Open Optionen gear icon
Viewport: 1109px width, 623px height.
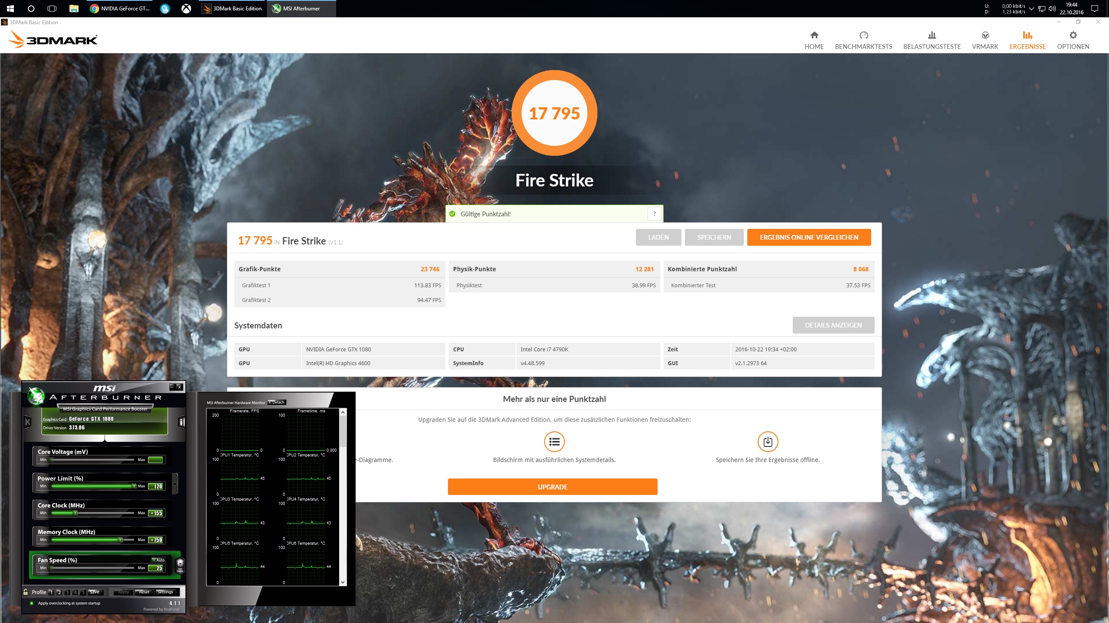pos(1073,35)
